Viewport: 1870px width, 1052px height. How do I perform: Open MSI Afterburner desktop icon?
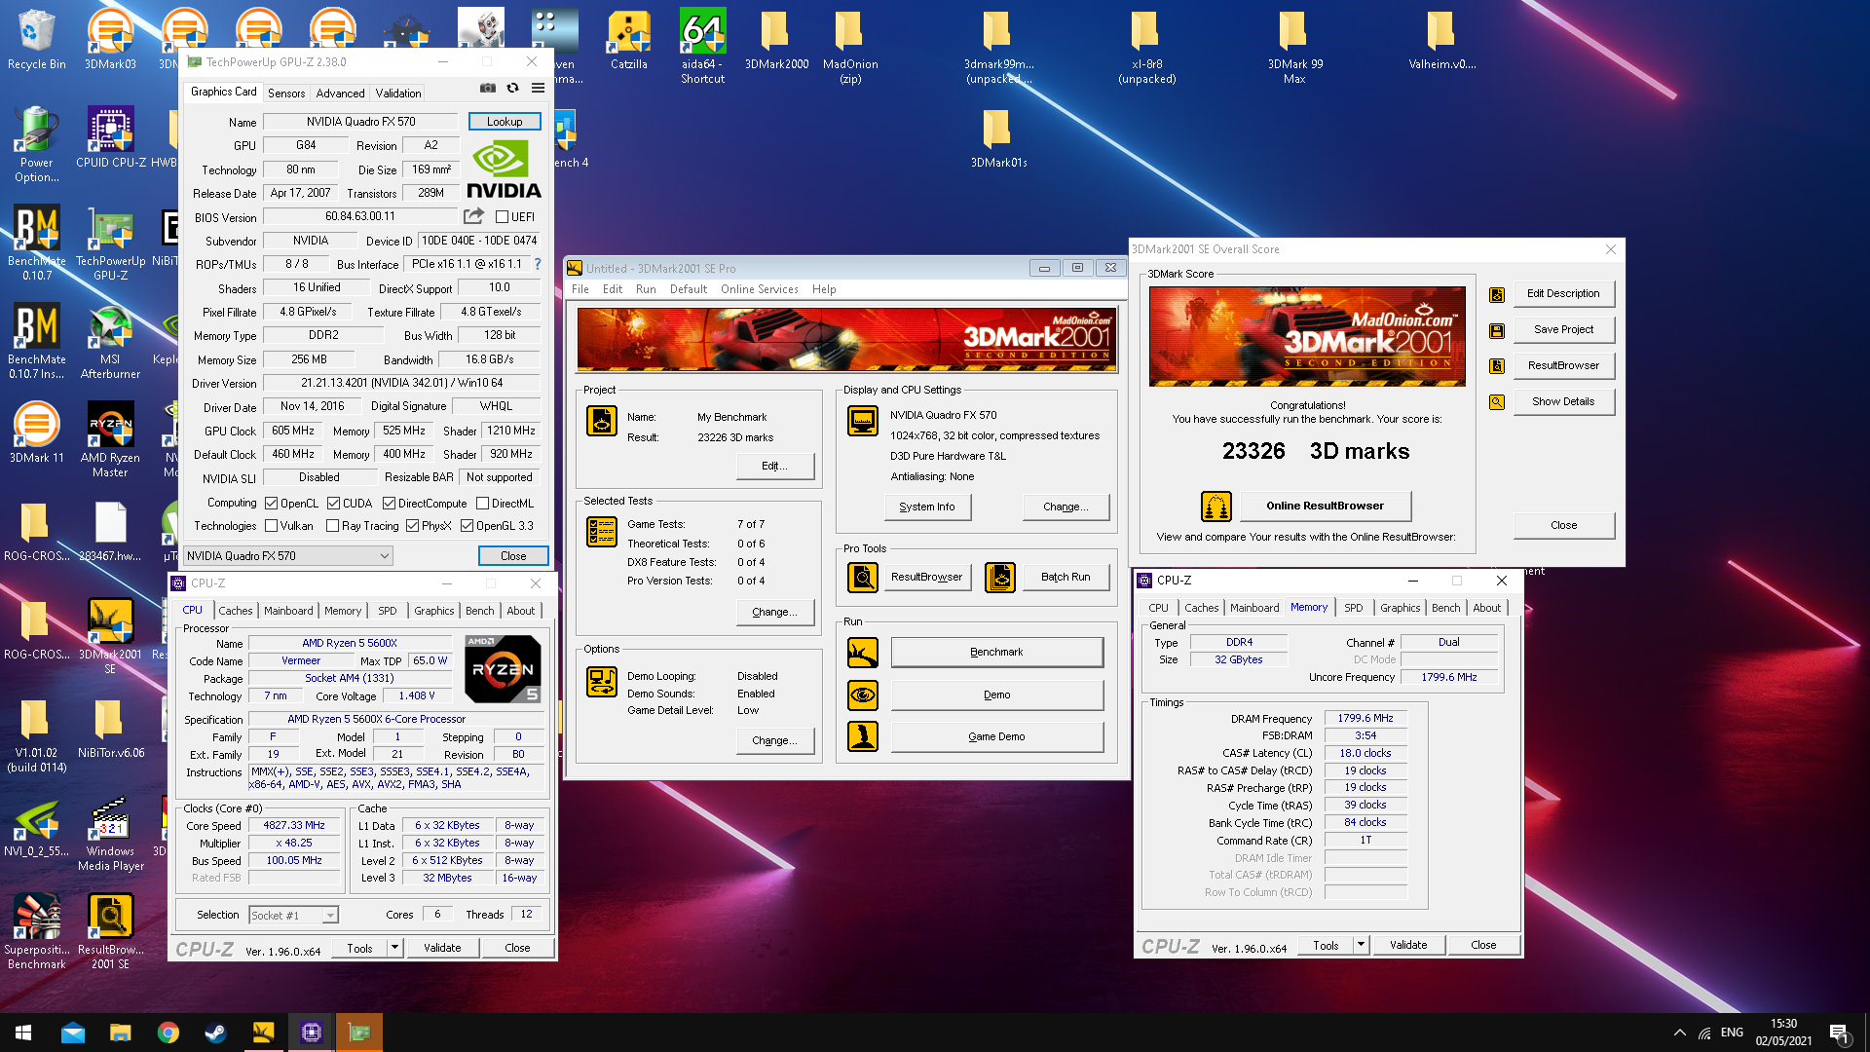pyautogui.click(x=110, y=341)
